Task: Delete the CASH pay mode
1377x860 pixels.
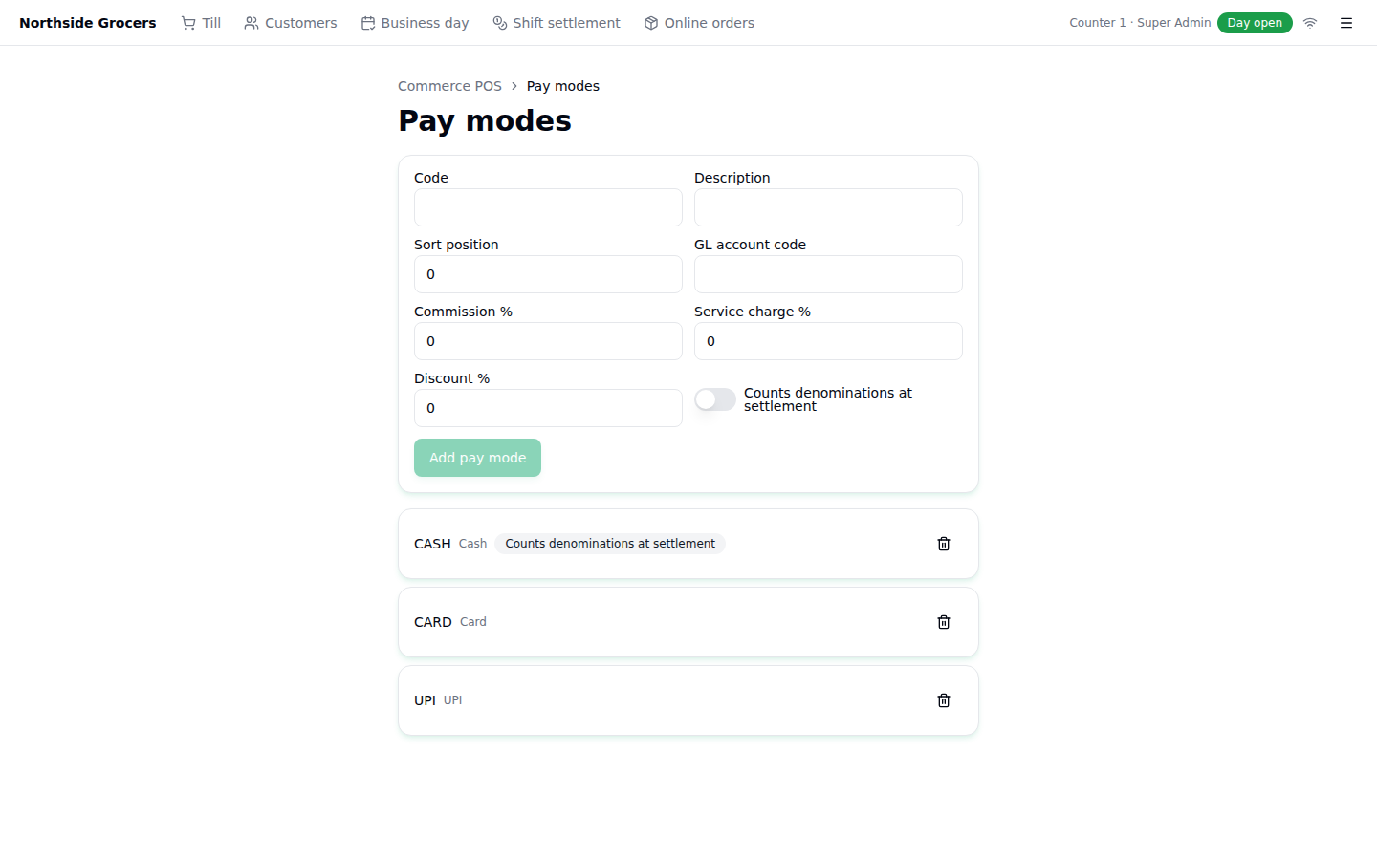Action: pyautogui.click(x=944, y=544)
